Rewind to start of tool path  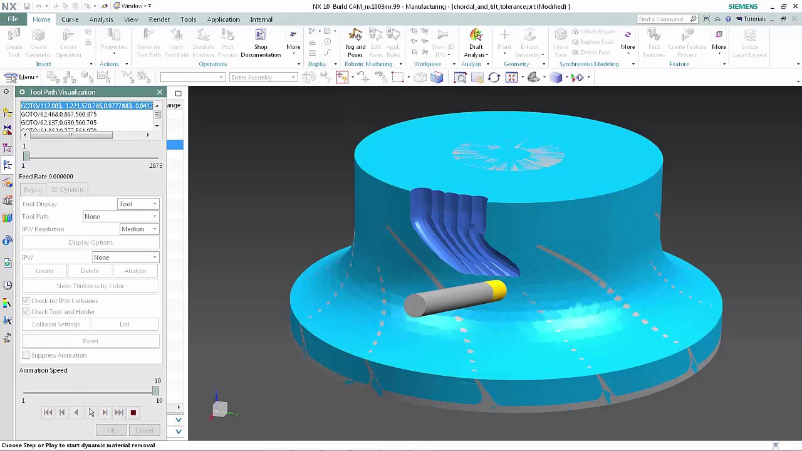tap(48, 412)
